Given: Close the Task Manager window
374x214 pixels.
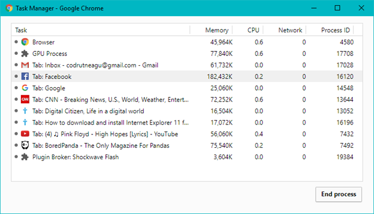Looking at the screenshot, I should [361, 8].
